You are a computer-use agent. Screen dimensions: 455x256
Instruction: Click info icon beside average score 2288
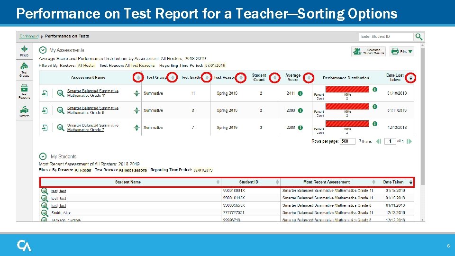click(300, 128)
